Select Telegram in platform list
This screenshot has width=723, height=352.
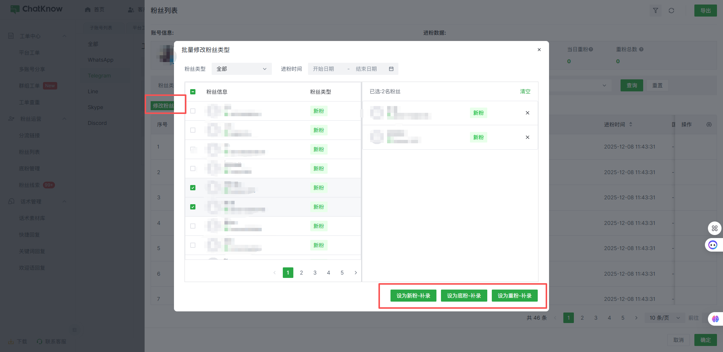point(99,76)
